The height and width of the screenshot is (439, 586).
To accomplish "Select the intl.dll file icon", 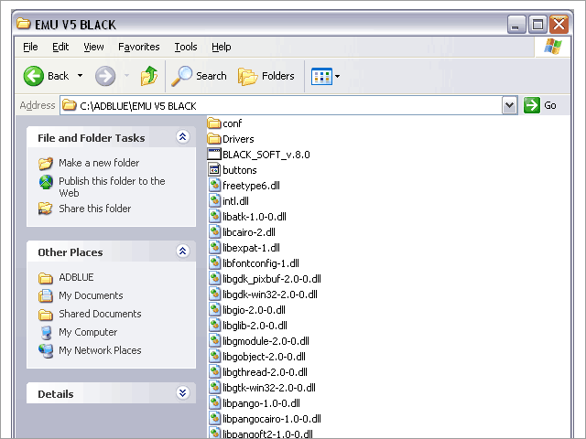I will point(214,201).
